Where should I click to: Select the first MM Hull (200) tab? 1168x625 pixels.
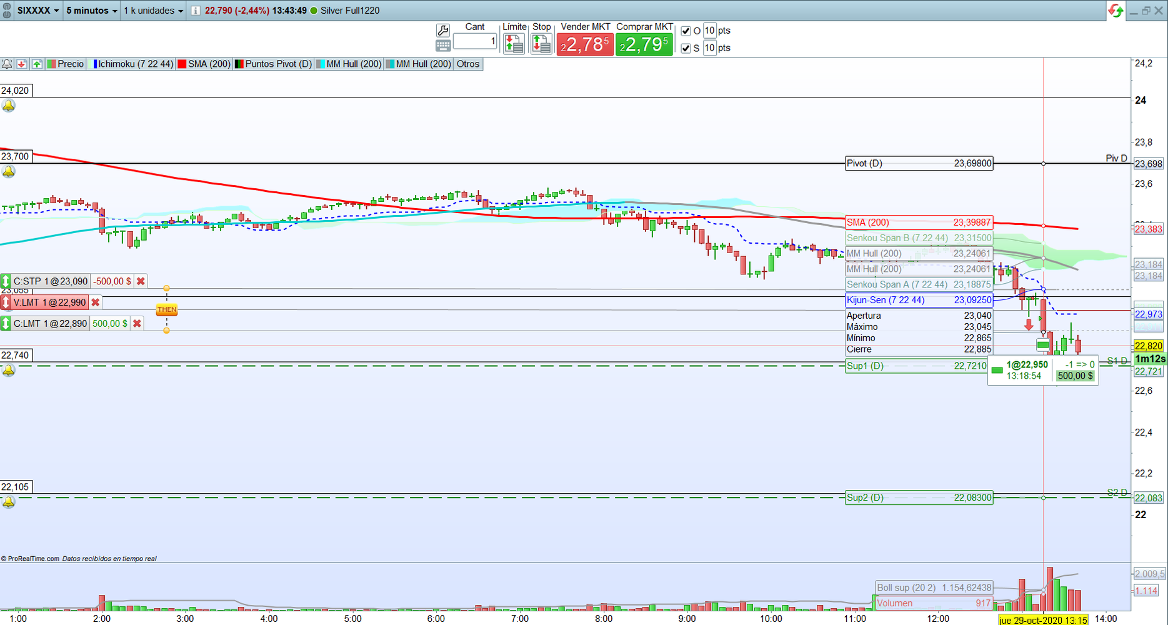coord(349,64)
